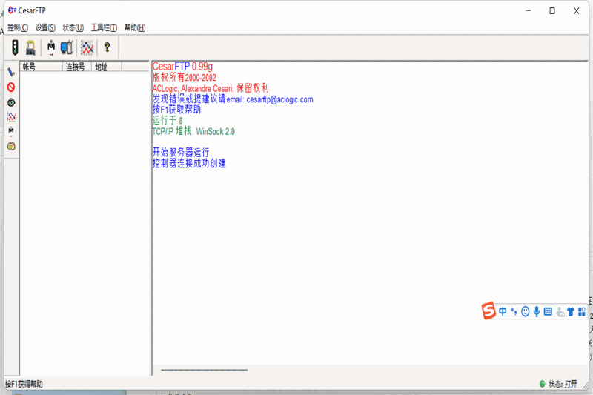Click the cesarftp@aclogic.com email text
This screenshot has height=395, width=593.
[280, 99]
